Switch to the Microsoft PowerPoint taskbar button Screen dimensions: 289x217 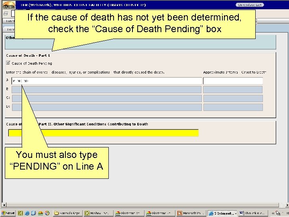(191, 213)
